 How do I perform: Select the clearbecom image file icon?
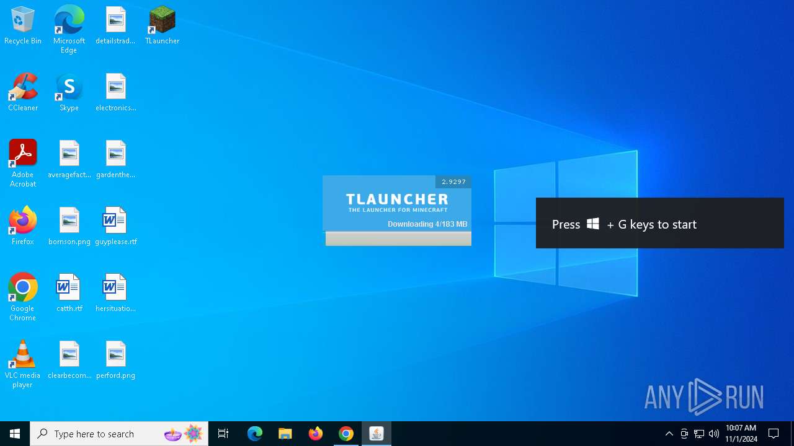click(x=69, y=361)
